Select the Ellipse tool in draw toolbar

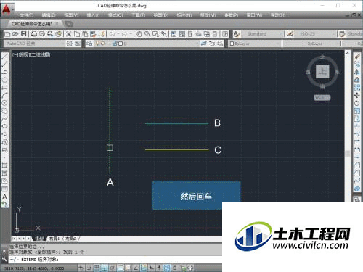point(4,126)
